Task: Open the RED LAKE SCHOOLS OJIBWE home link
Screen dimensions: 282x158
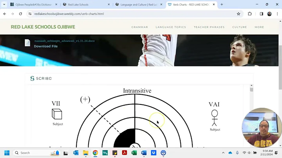Action: pos(43,27)
